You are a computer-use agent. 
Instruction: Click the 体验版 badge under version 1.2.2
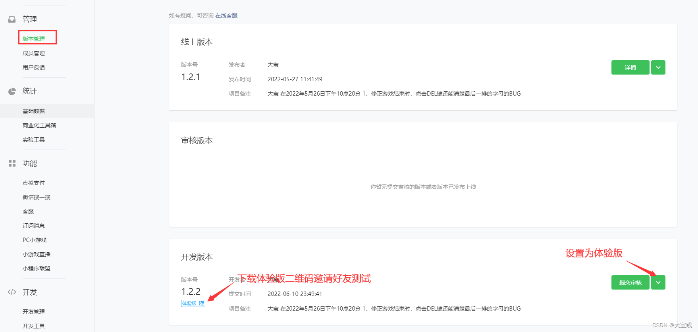(x=189, y=303)
